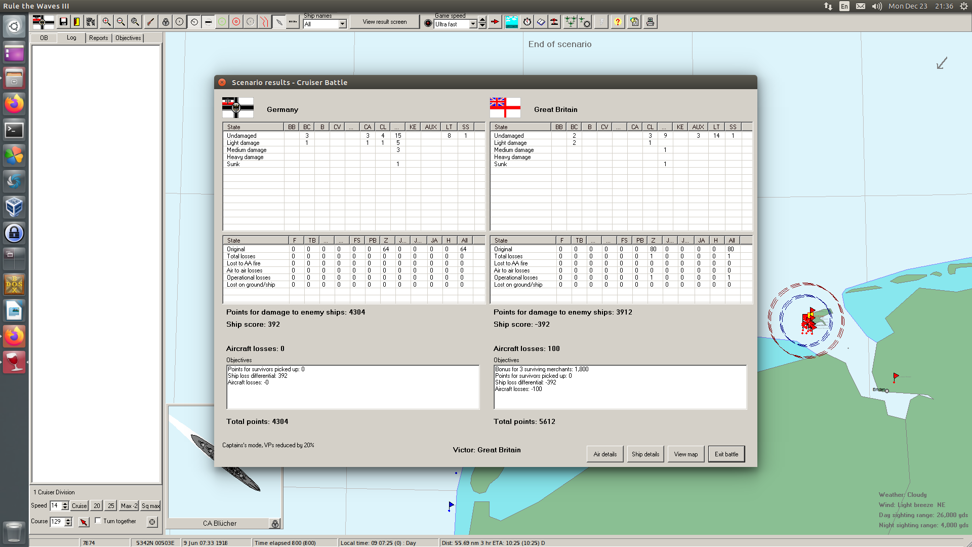972x547 pixels.
Task: Open Ship details results
Action: click(x=645, y=454)
